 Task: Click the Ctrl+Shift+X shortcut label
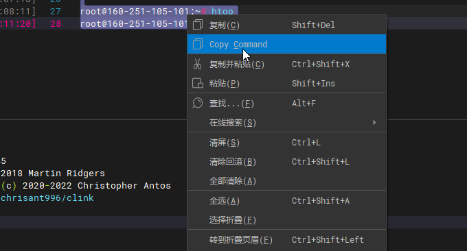point(321,64)
